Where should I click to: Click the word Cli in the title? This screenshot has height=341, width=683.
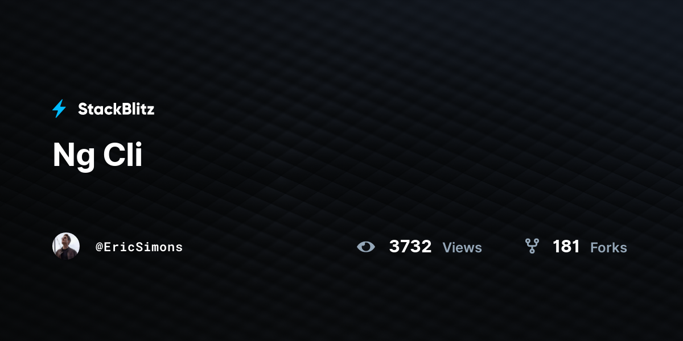pyautogui.click(x=122, y=154)
